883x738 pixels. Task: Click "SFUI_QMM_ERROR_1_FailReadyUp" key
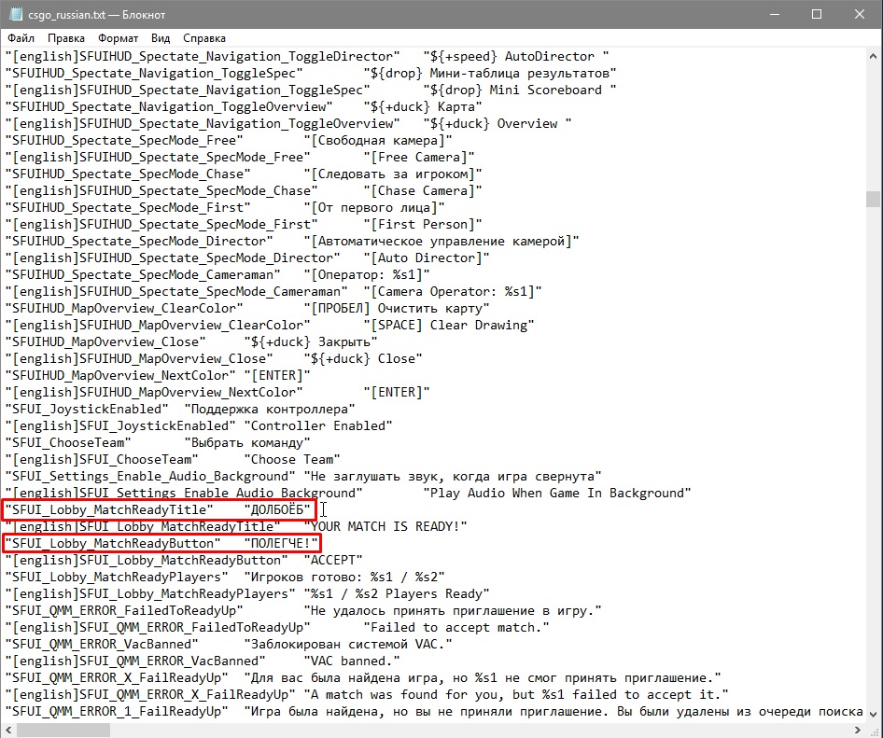[x=117, y=712]
